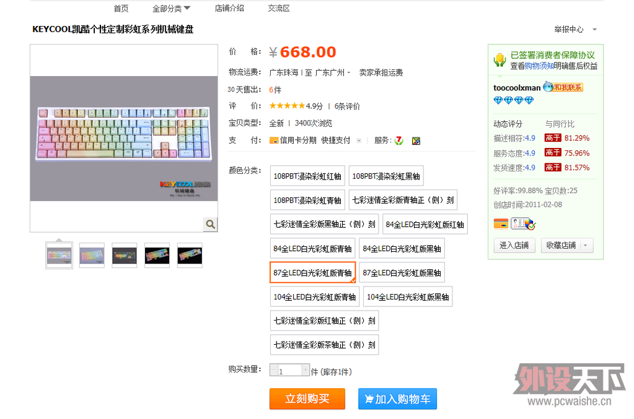The height and width of the screenshot is (419, 634).
Task: Select option 七彩迷情全彩版青轴正（侧）刻
Action: [403, 200]
